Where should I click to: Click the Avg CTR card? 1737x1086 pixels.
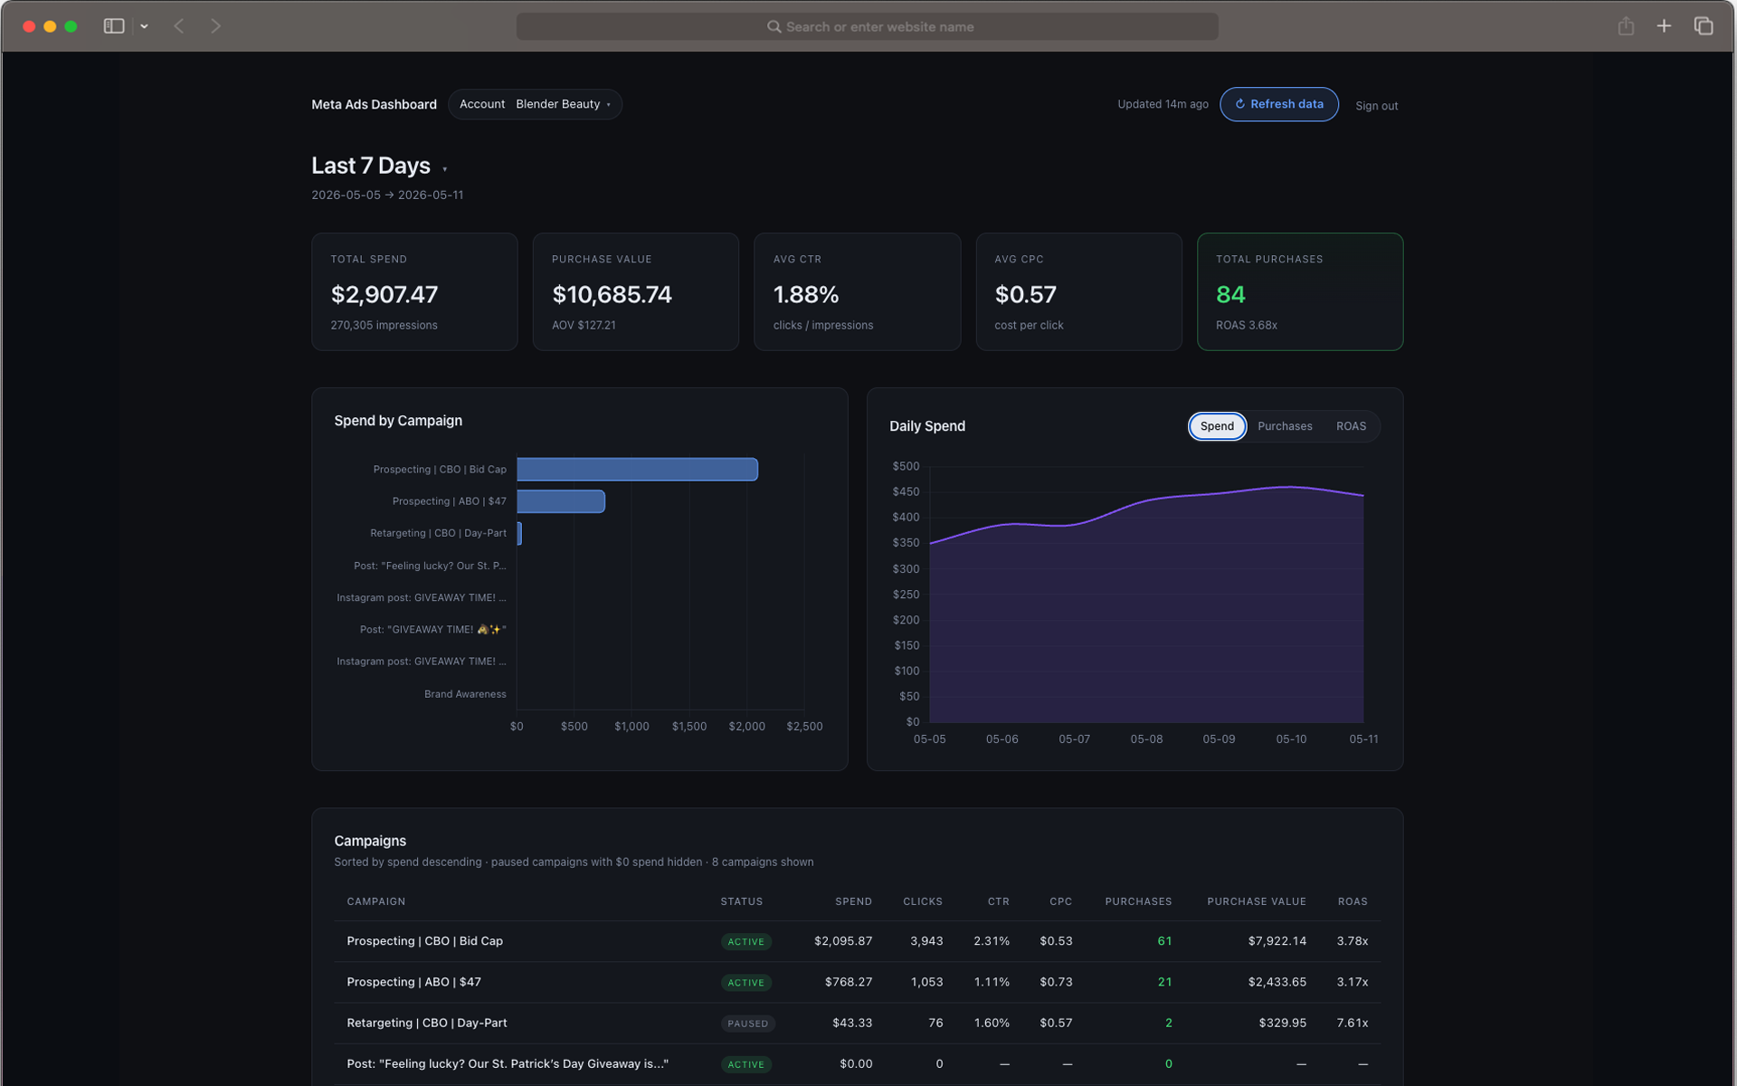click(x=857, y=291)
